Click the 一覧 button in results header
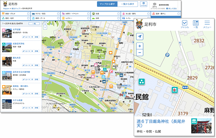Image resolution: width=216 pixels, height=138 pixels. [34, 24]
